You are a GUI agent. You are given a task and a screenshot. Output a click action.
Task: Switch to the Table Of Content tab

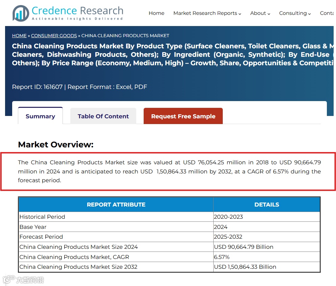click(103, 116)
